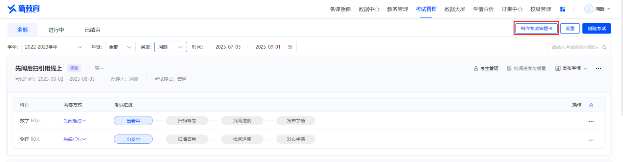The image size is (623, 162).
Task: Change 物理 marking mode 先阅后扫
Action: [x=75, y=139]
